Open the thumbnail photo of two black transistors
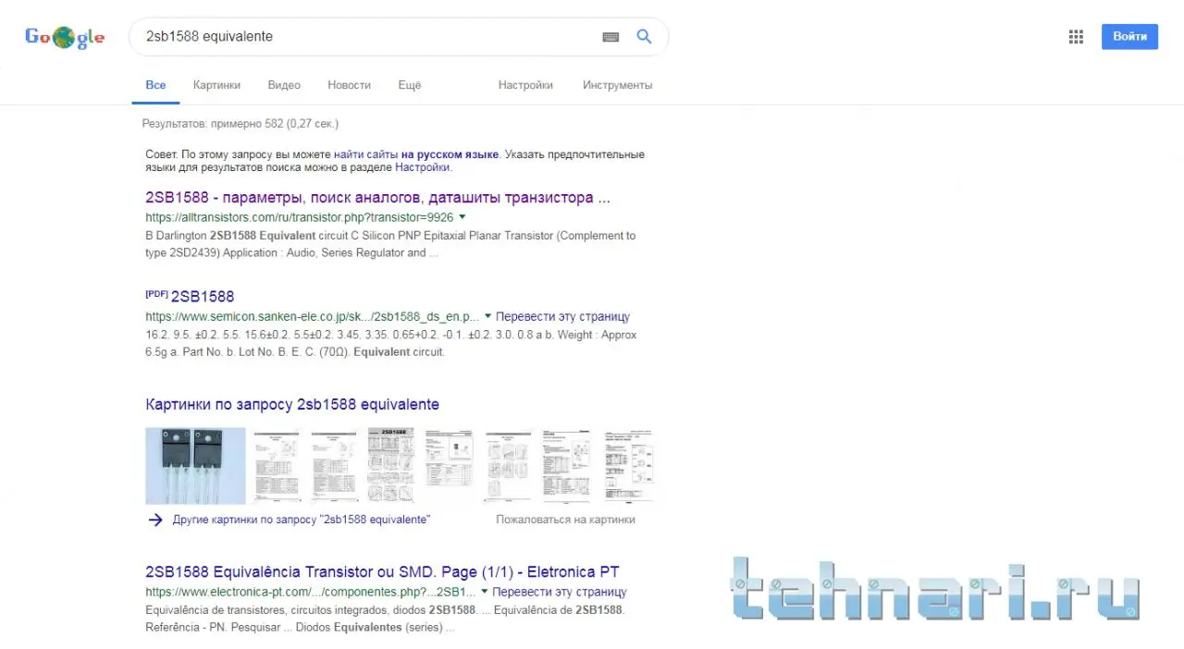This screenshot has height=649, width=1184. [195, 466]
